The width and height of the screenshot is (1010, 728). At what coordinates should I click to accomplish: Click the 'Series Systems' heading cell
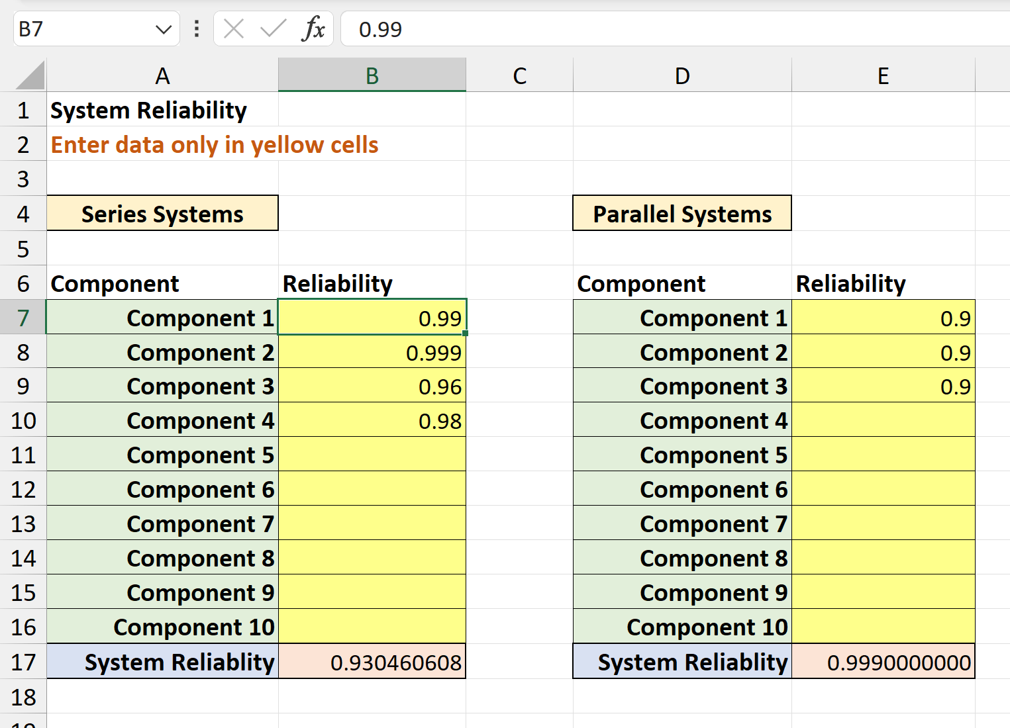click(x=162, y=213)
